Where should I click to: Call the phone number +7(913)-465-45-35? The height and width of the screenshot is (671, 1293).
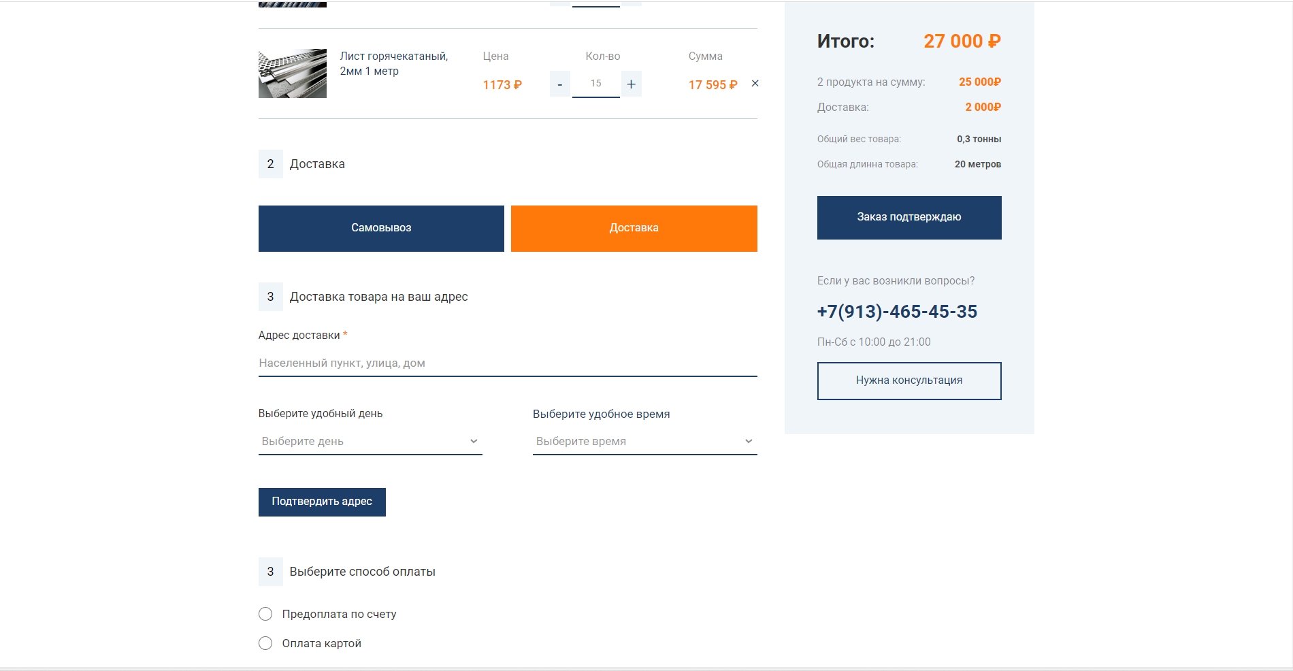897,312
